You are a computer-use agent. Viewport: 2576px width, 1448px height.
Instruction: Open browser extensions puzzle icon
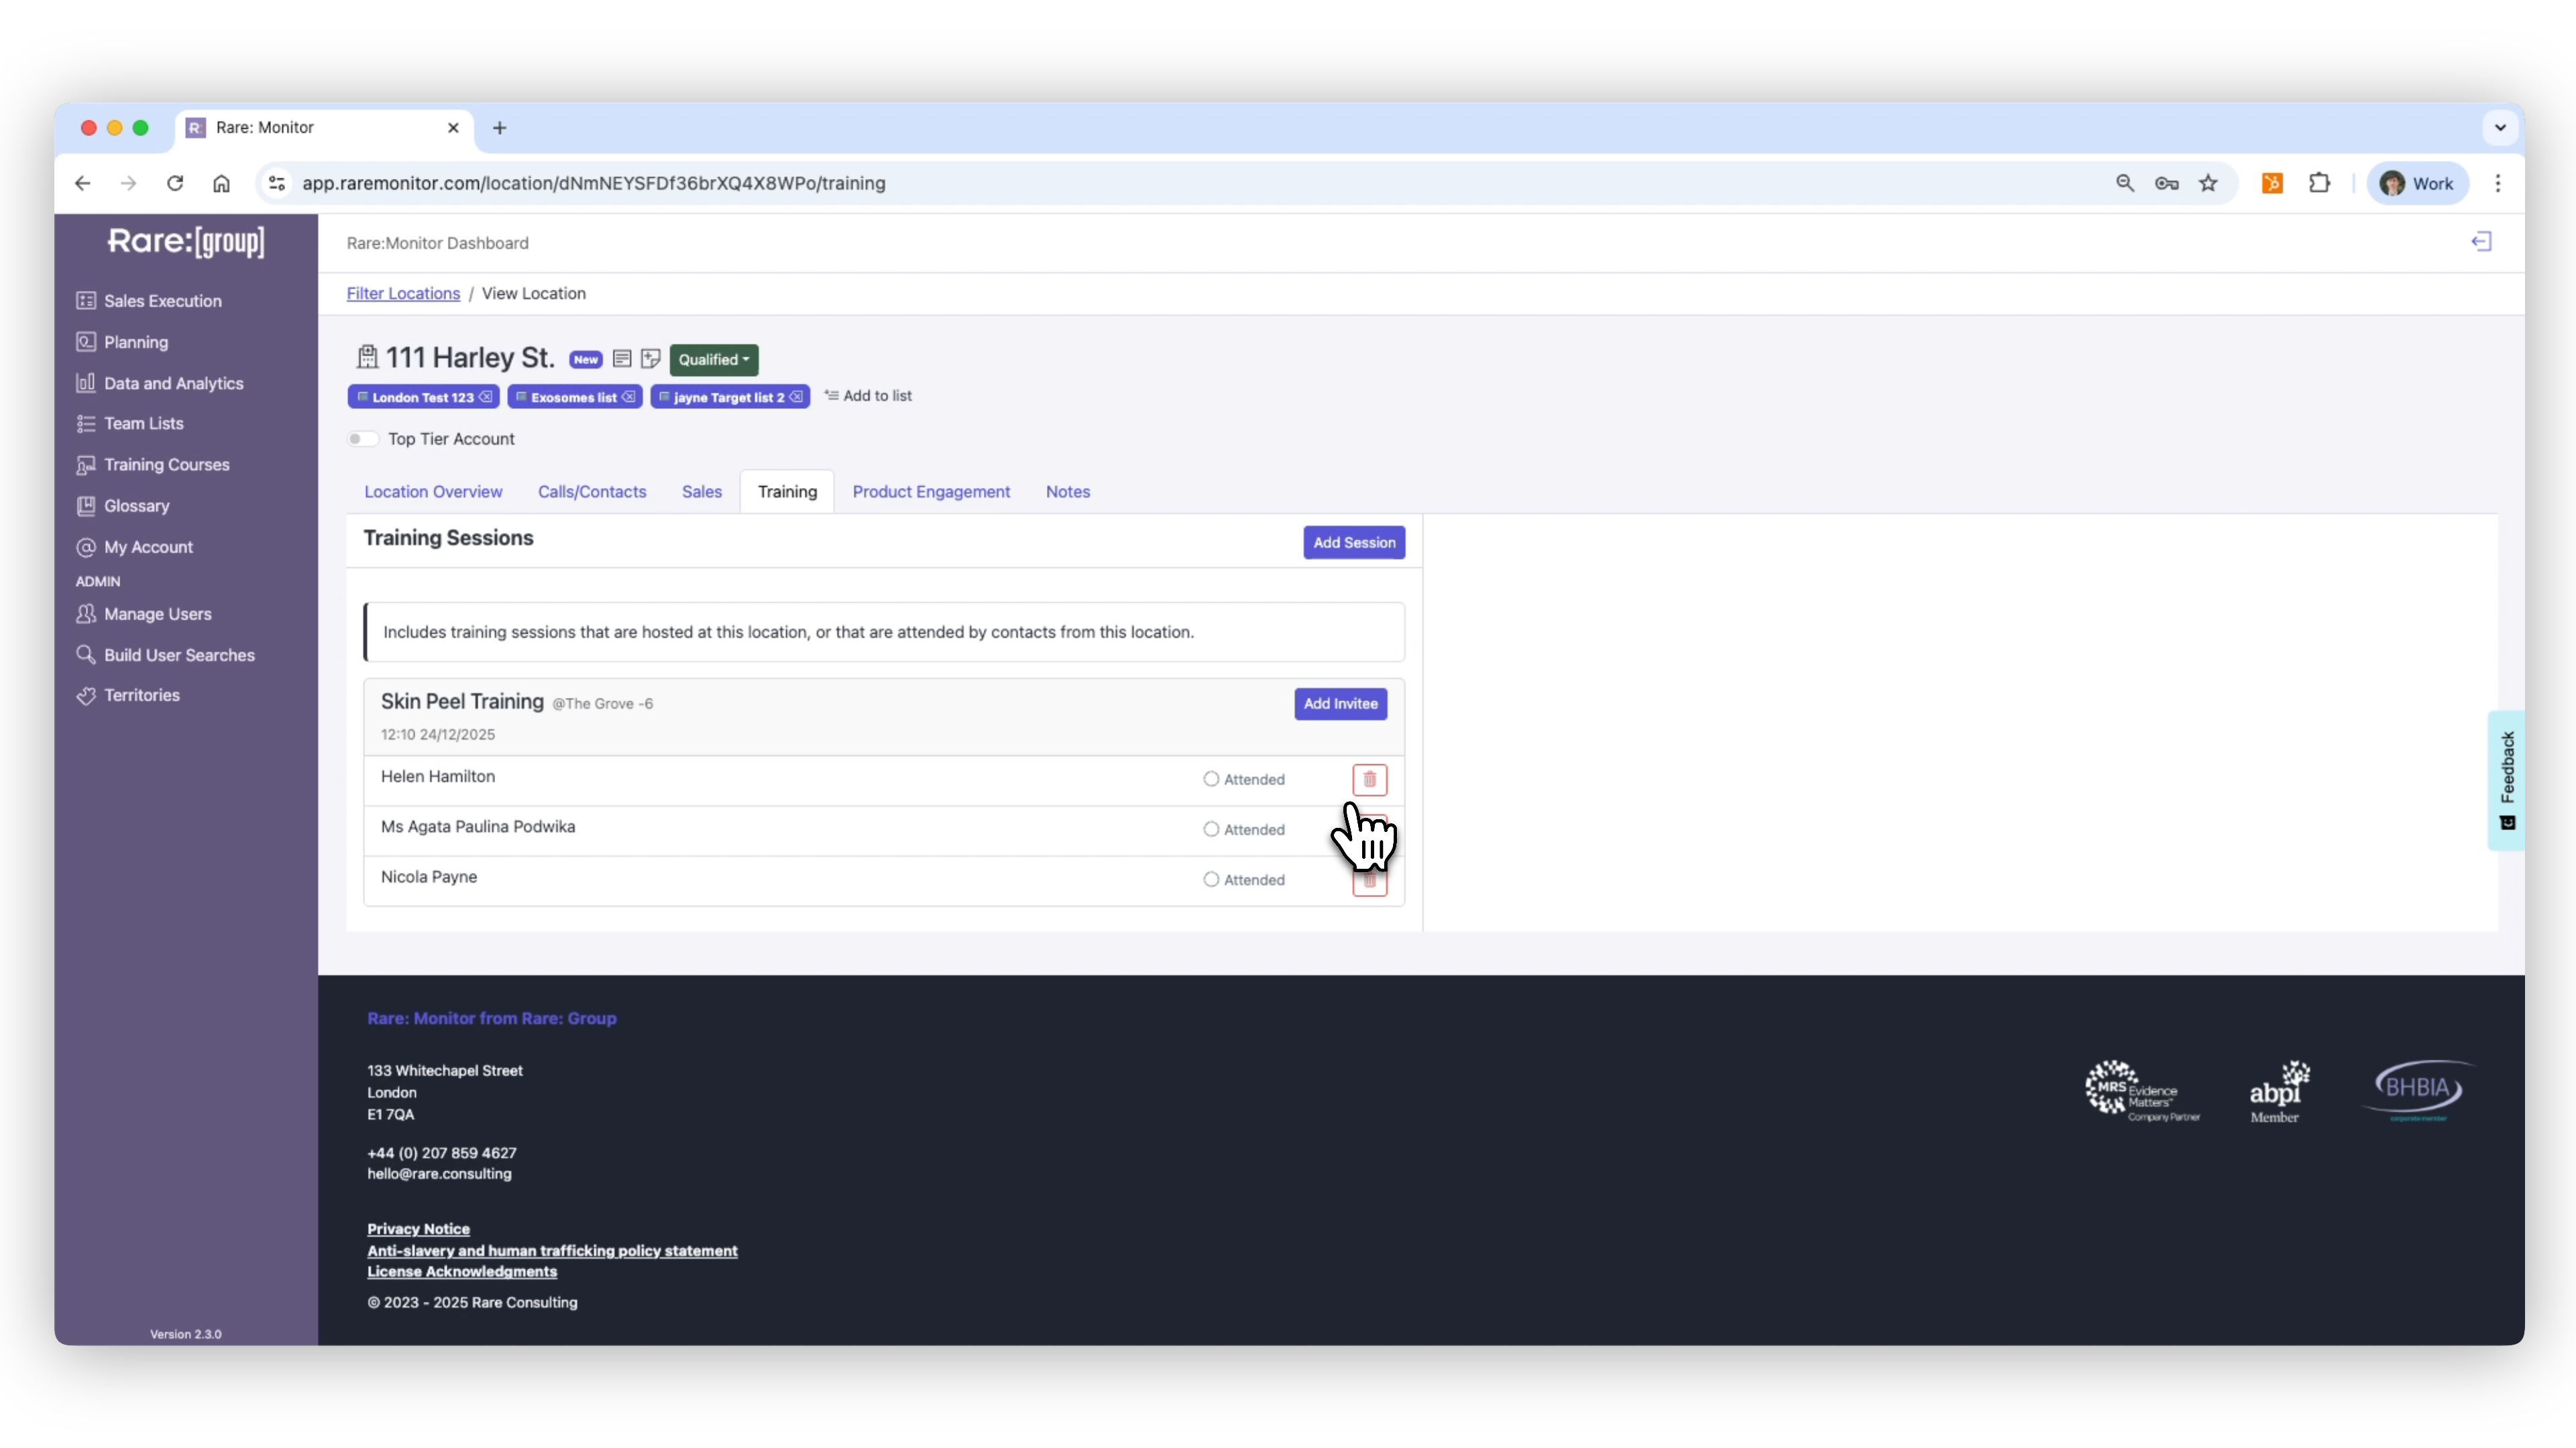[x=2319, y=183]
